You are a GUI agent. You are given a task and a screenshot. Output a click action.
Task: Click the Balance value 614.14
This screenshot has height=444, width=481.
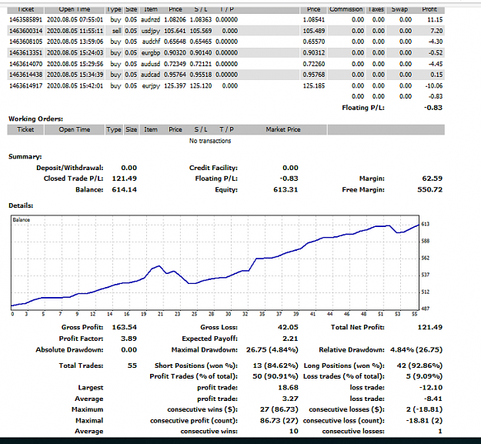tap(124, 190)
